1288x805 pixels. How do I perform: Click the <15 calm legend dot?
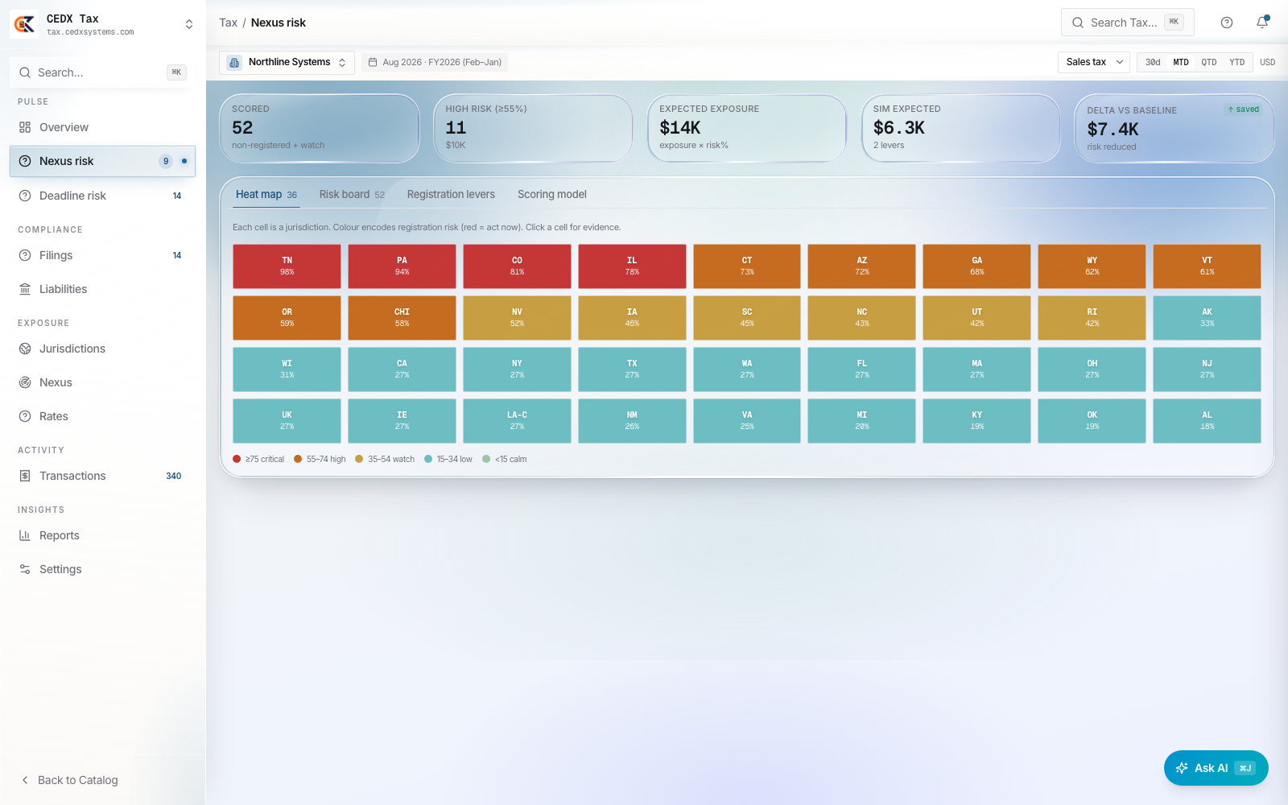click(486, 459)
